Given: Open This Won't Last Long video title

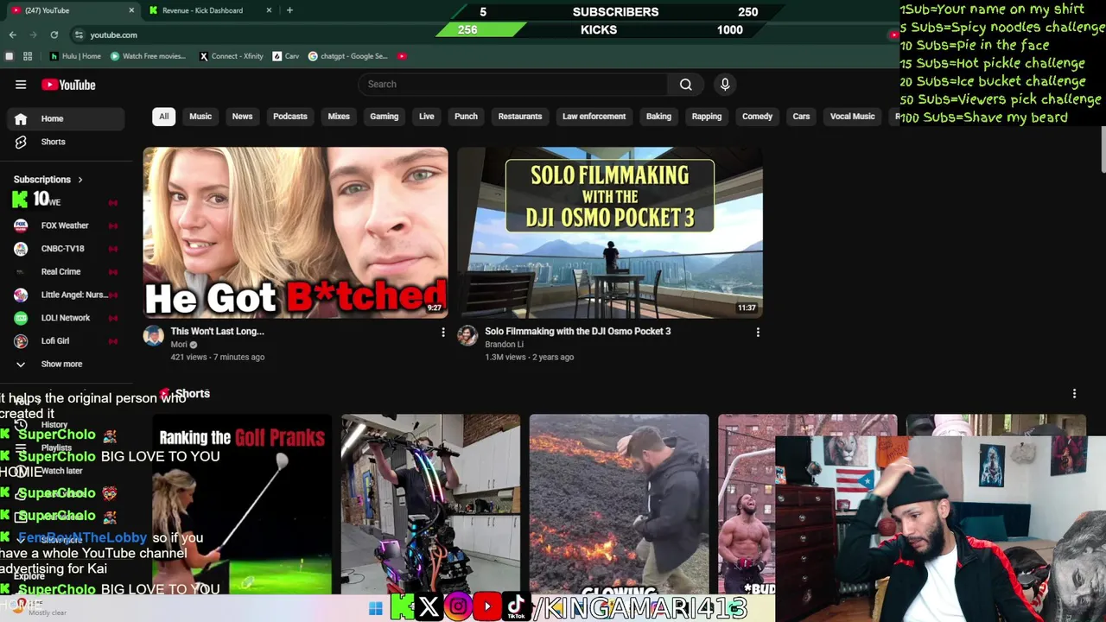Looking at the screenshot, I should click(218, 331).
